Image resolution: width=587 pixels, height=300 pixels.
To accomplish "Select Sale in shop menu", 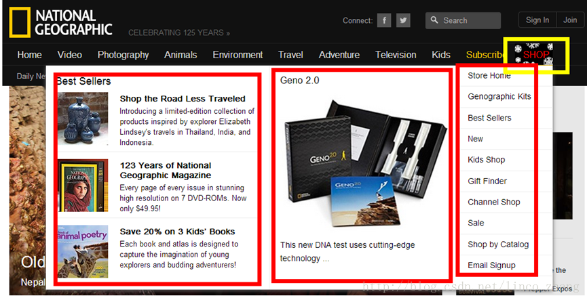I will tap(476, 223).
